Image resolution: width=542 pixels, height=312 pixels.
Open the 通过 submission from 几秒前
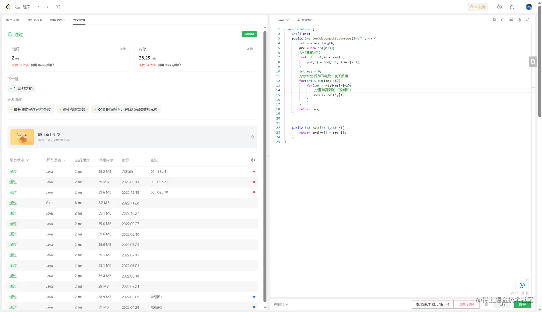(x=13, y=172)
